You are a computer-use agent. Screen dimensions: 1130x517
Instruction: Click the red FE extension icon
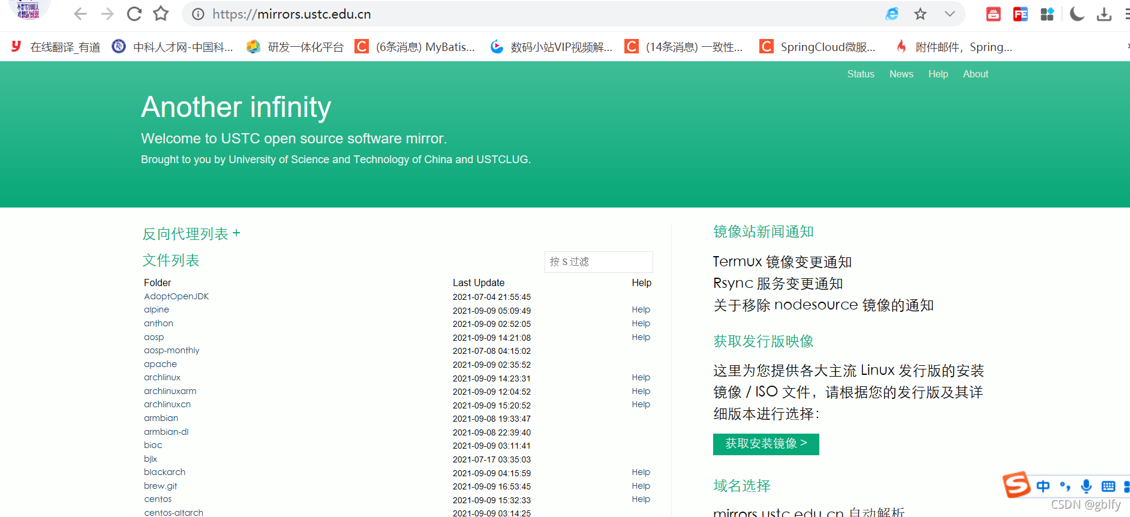[x=1020, y=14]
